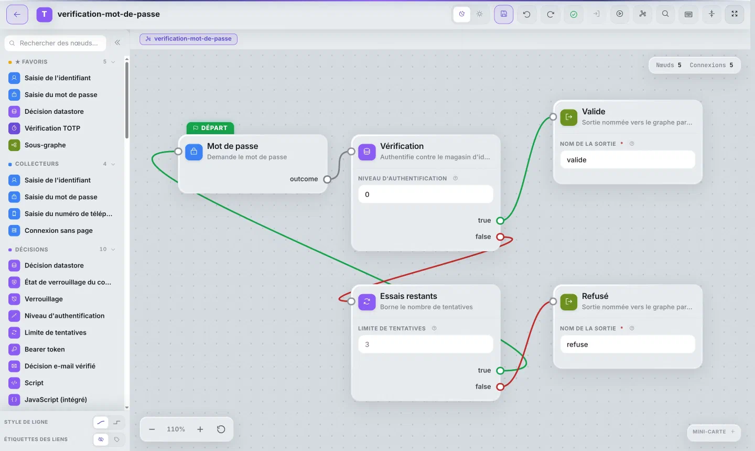Open search with the magnifier toolbar icon
Screen dimensions: 755x451
click(665, 14)
